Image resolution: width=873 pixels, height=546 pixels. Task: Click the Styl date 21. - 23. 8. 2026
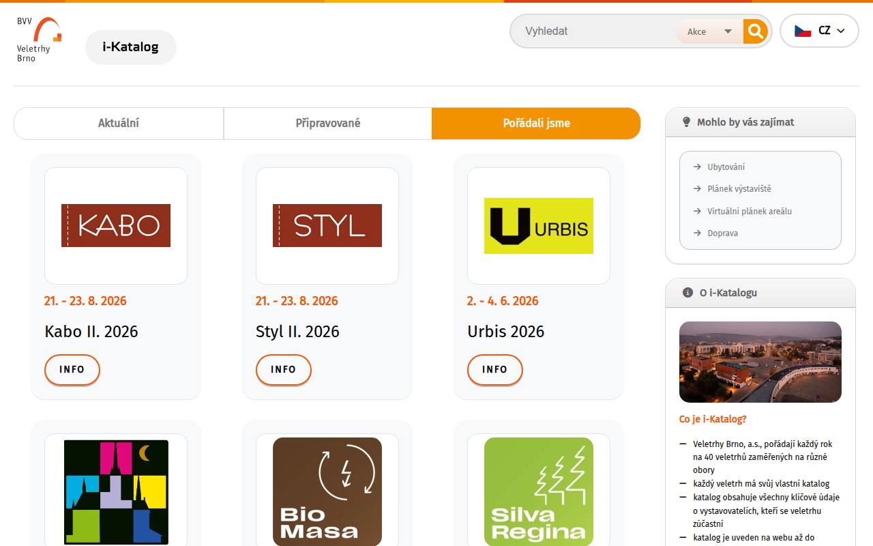(x=297, y=301)
